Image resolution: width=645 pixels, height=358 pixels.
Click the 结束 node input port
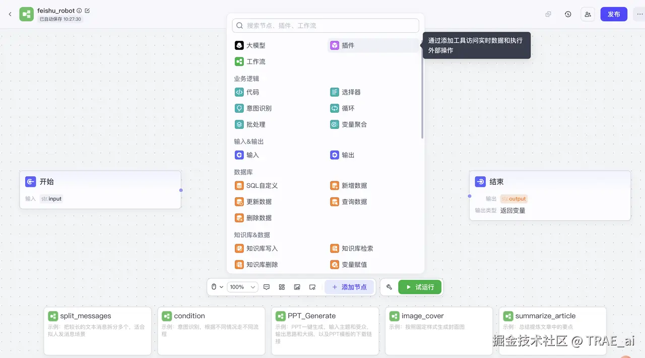pyautogui.click(x=470, y=196)
